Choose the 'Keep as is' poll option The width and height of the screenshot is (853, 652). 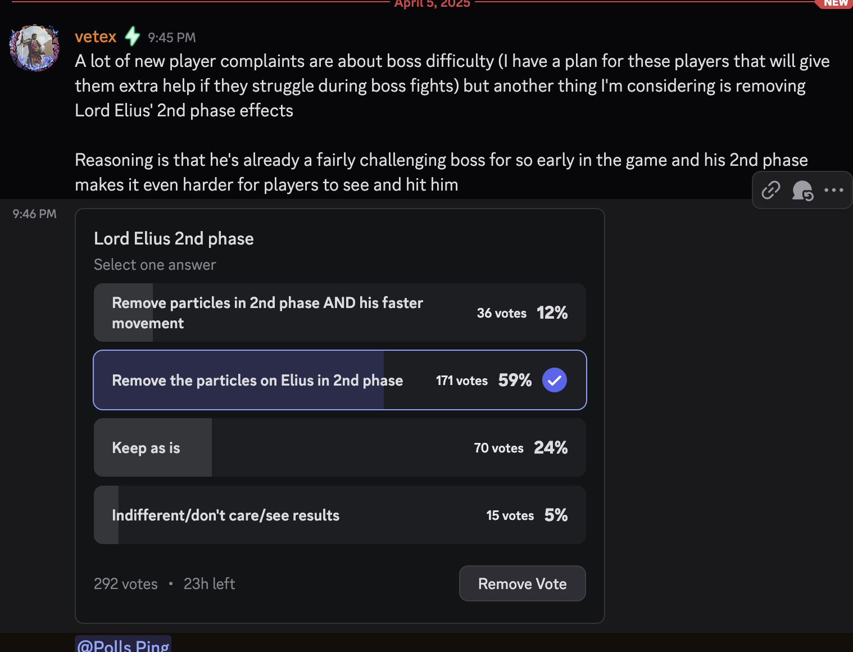340,447
